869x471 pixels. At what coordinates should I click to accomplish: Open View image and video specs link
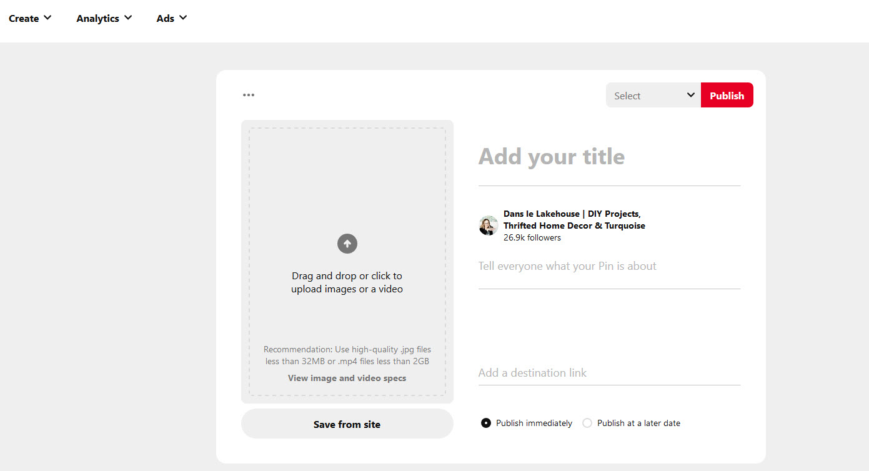point(347,378)
